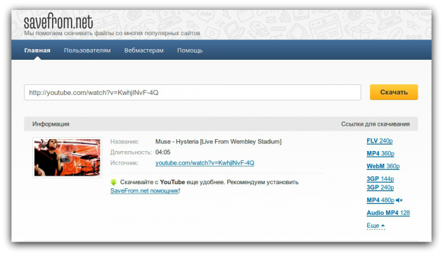Screen dimensions: 443x255
Task: Select the duration value 04:05
Action: pos(162,152)
